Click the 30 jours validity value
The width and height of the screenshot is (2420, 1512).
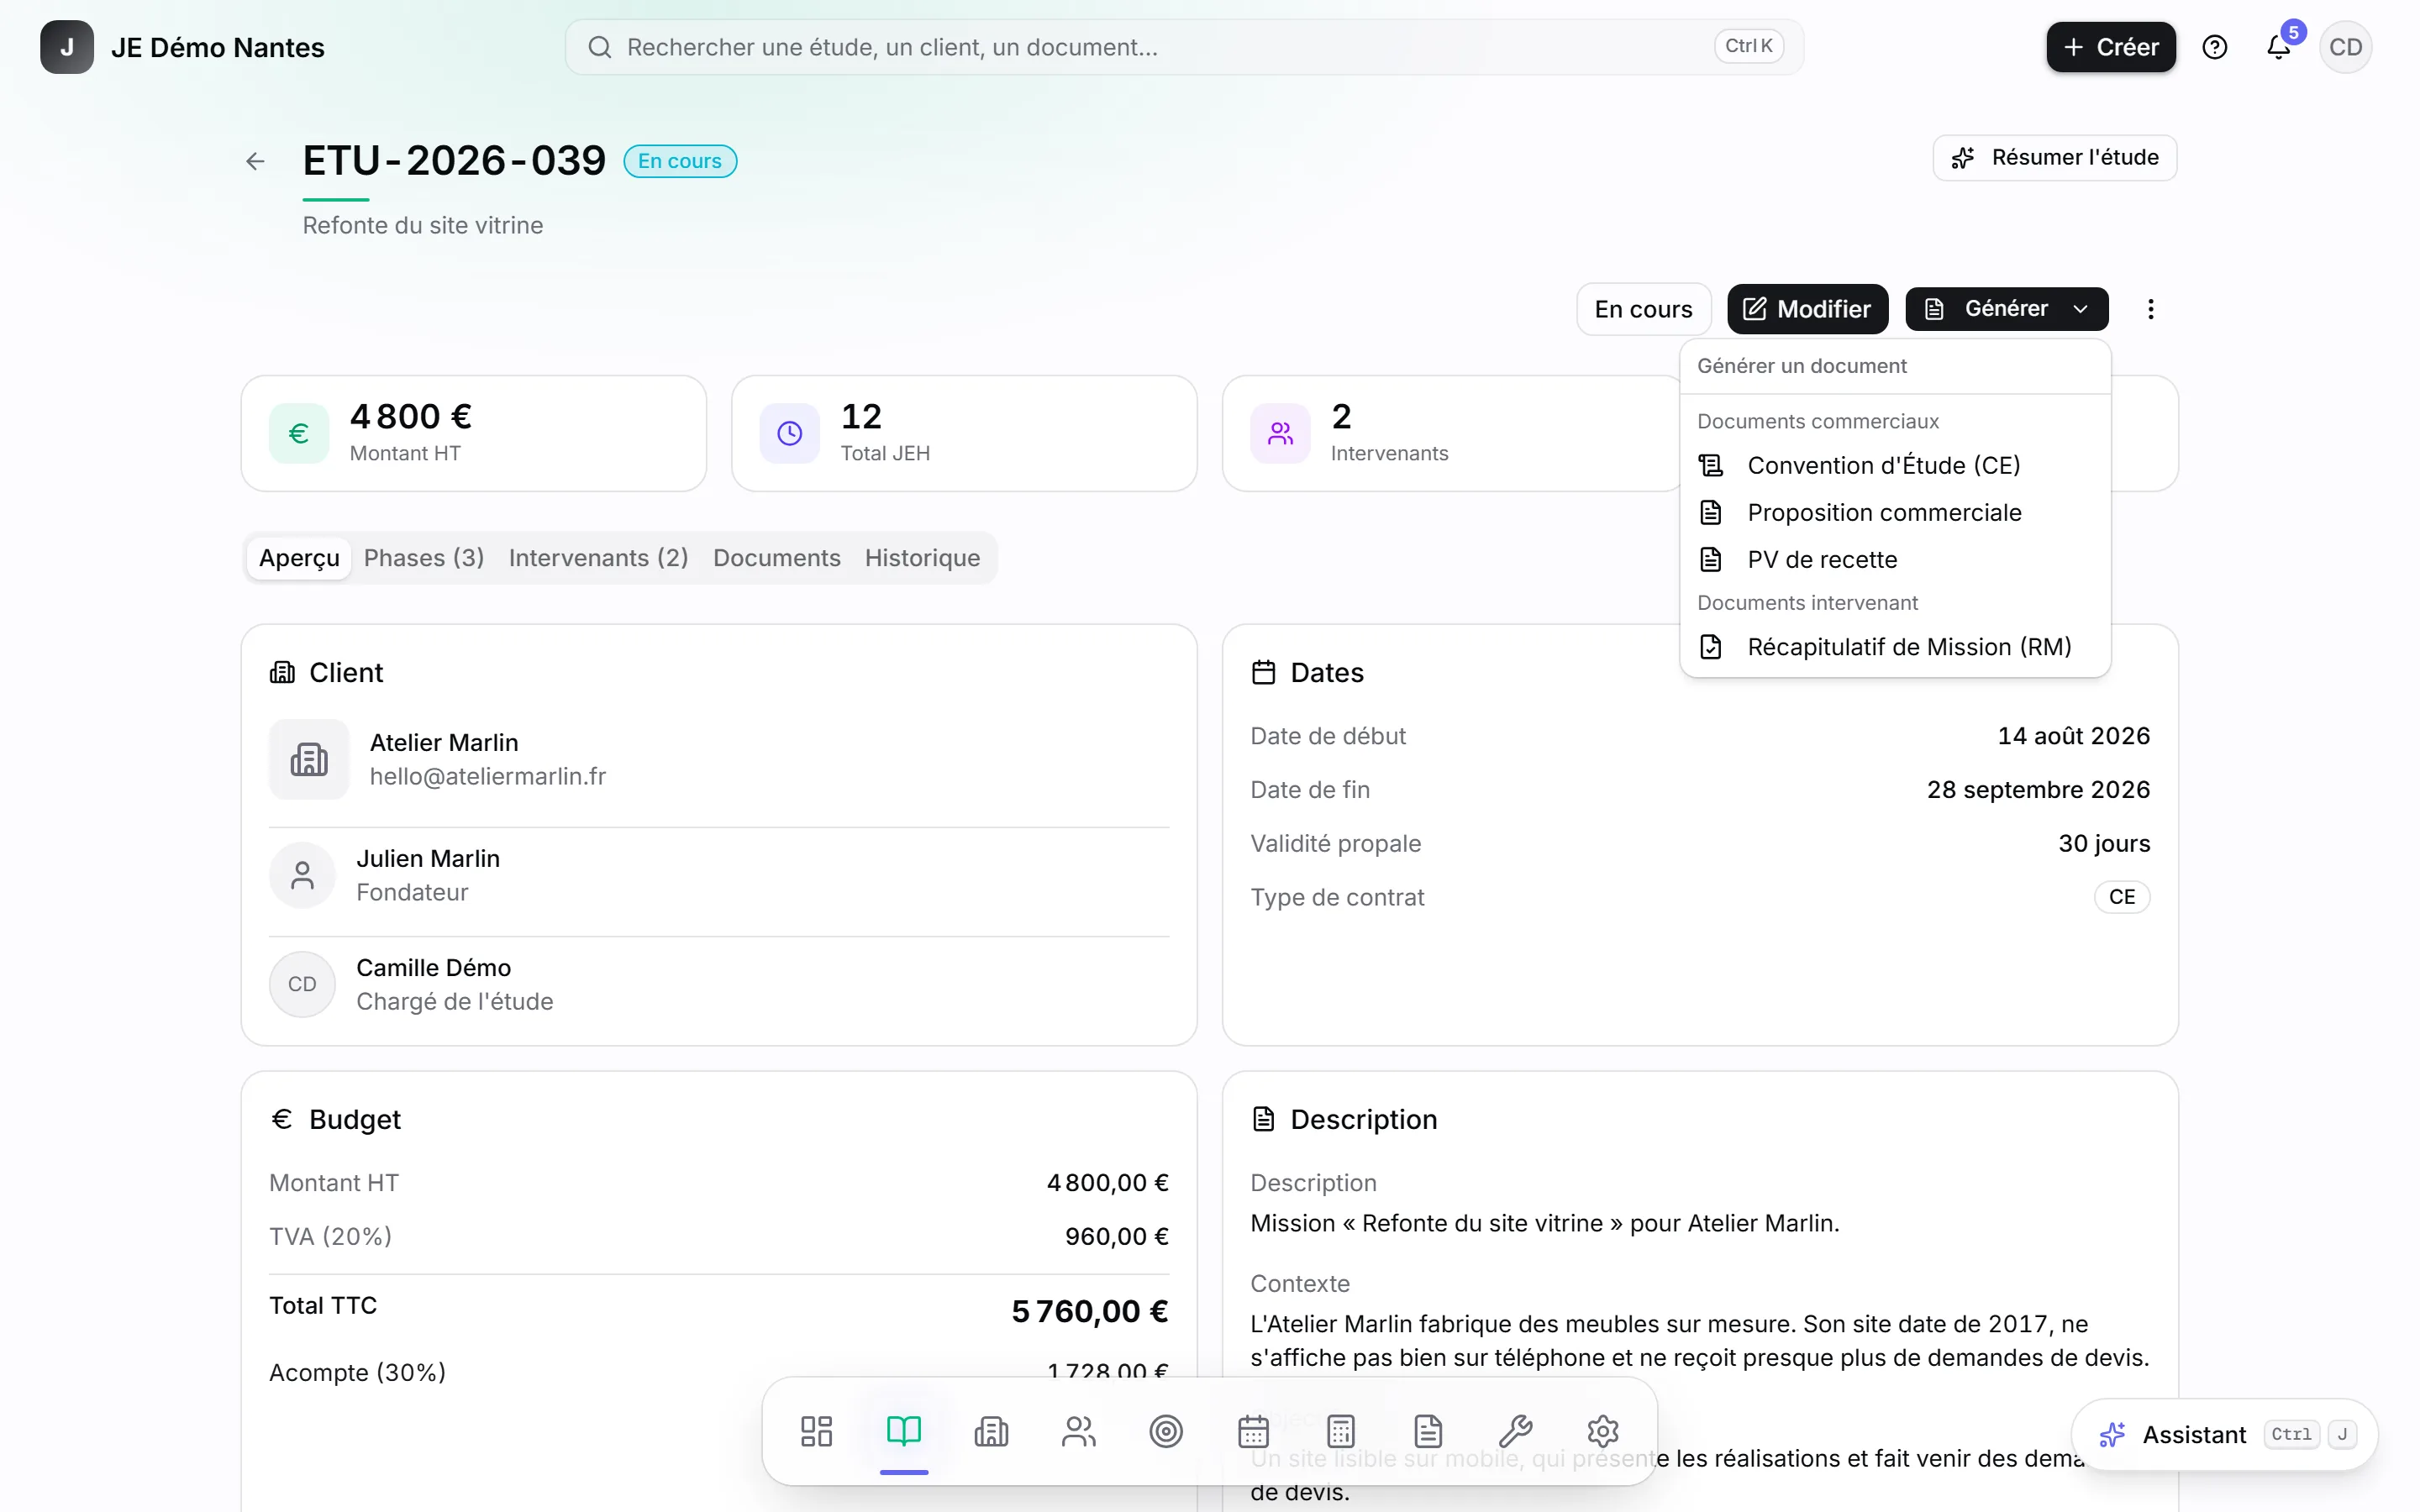2104,844
